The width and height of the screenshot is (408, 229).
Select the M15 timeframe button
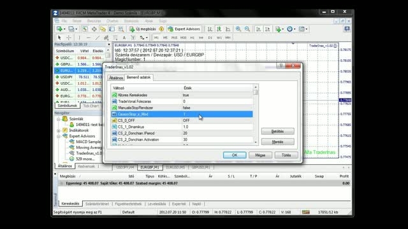pos(174,38)
